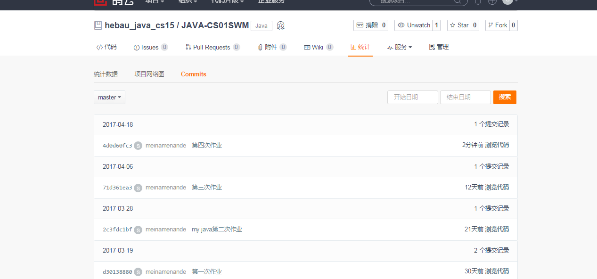
Task: Star this repository
Action: click(459, 25)
